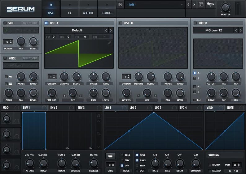Click the Serum logo

point(21,9)
